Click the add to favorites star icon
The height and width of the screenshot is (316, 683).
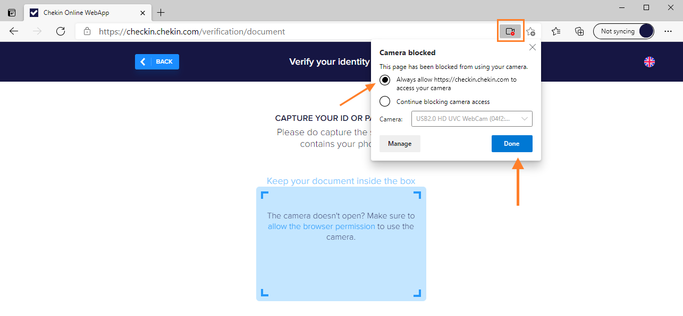[530, 32]
